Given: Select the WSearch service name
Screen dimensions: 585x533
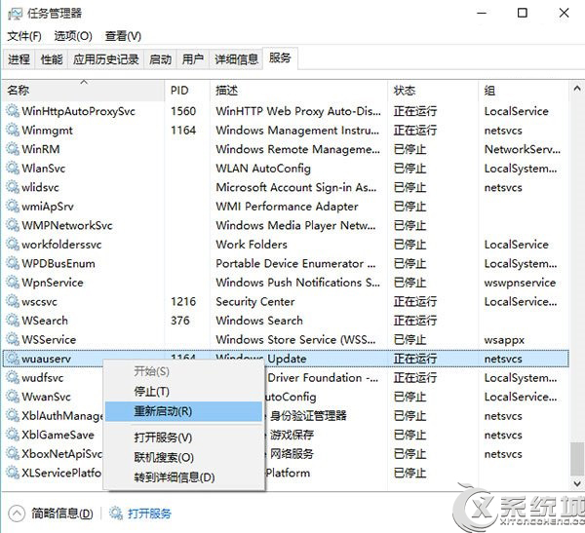Looking at the screenshot, I should pos(45,321).
